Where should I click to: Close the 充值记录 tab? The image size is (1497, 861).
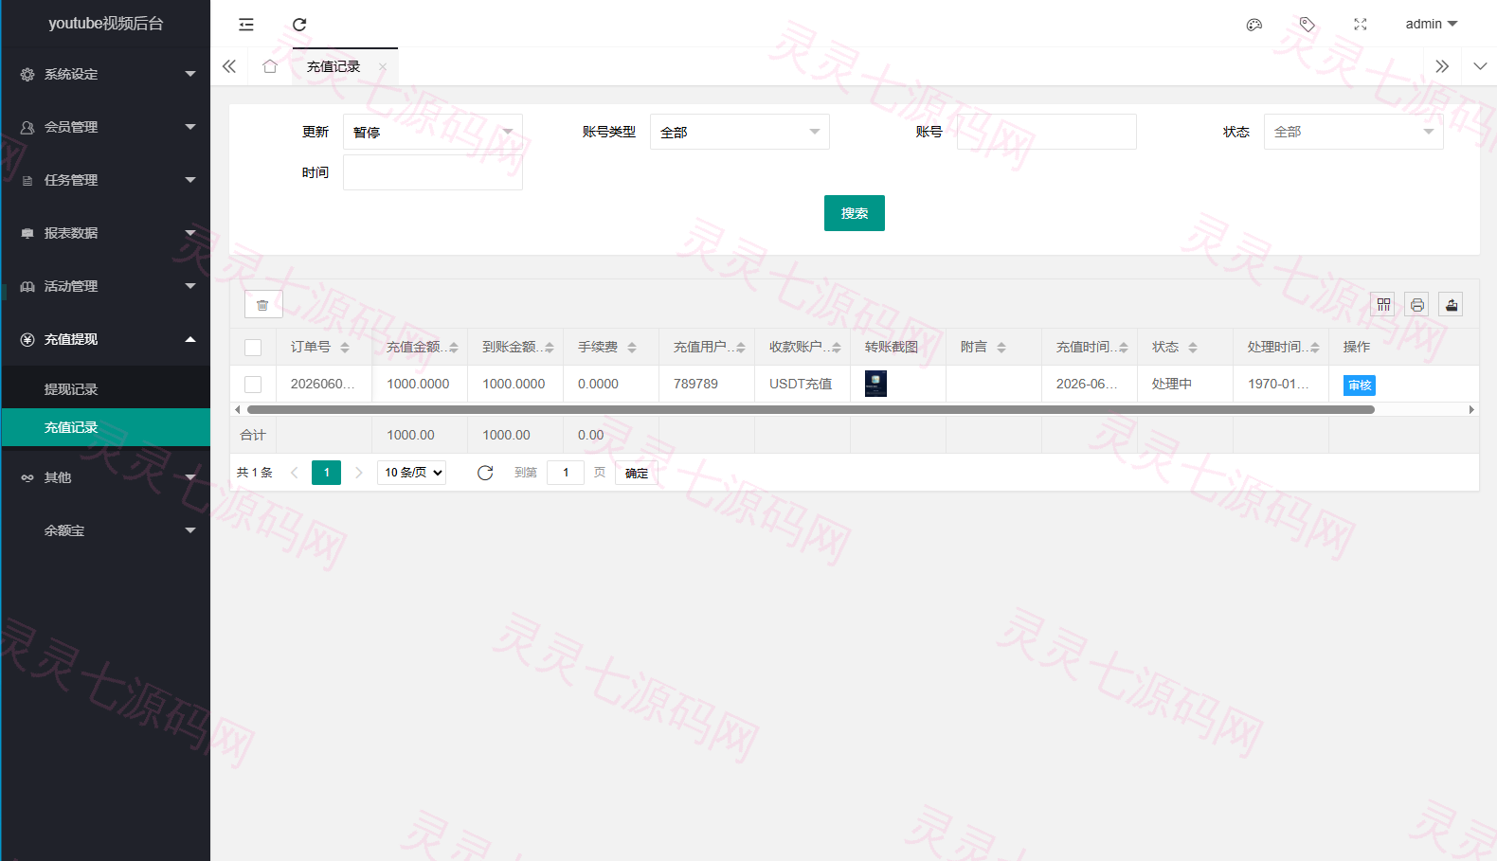[x=383, y=67]
